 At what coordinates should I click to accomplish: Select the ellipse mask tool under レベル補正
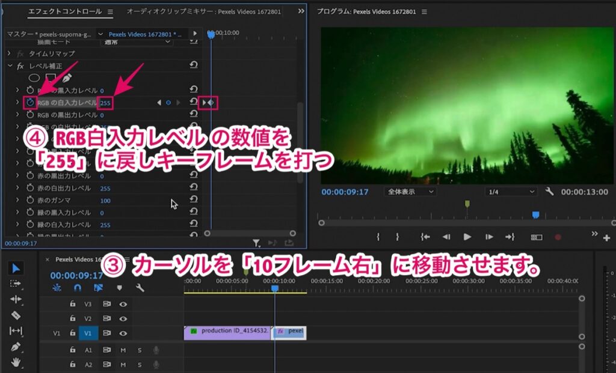(34, 77)
